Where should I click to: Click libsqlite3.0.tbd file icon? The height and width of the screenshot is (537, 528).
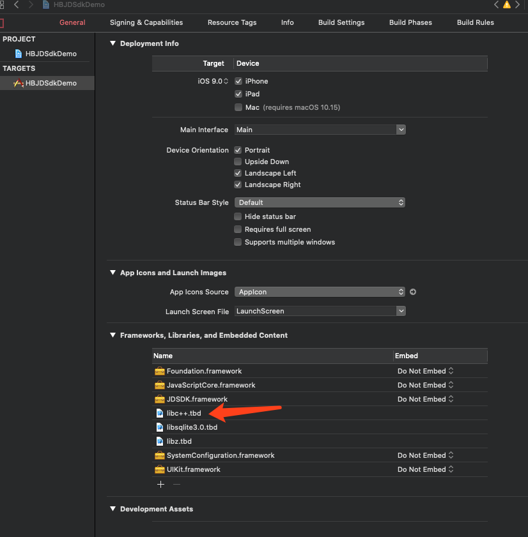pos(159,427)
